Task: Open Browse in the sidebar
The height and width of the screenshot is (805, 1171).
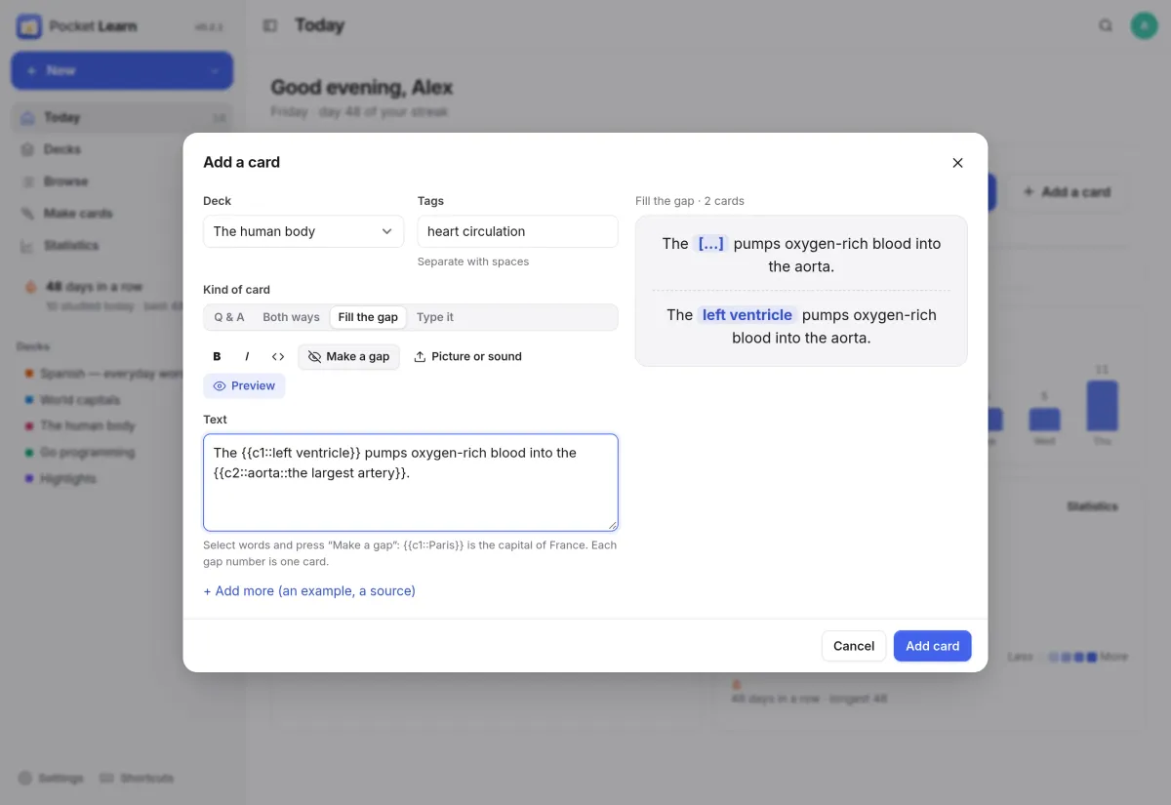Action: coord(122,181)
